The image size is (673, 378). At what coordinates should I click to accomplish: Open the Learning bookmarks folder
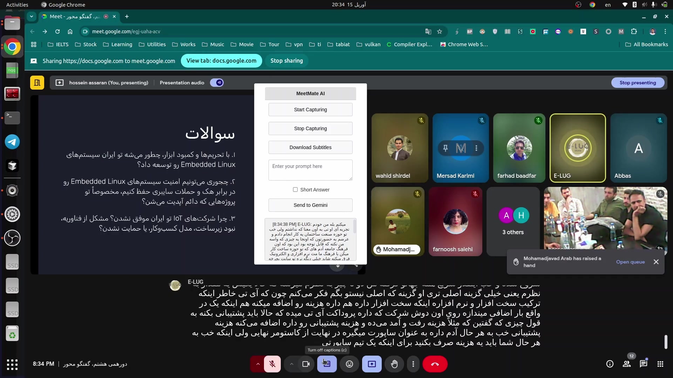point(118,44)
